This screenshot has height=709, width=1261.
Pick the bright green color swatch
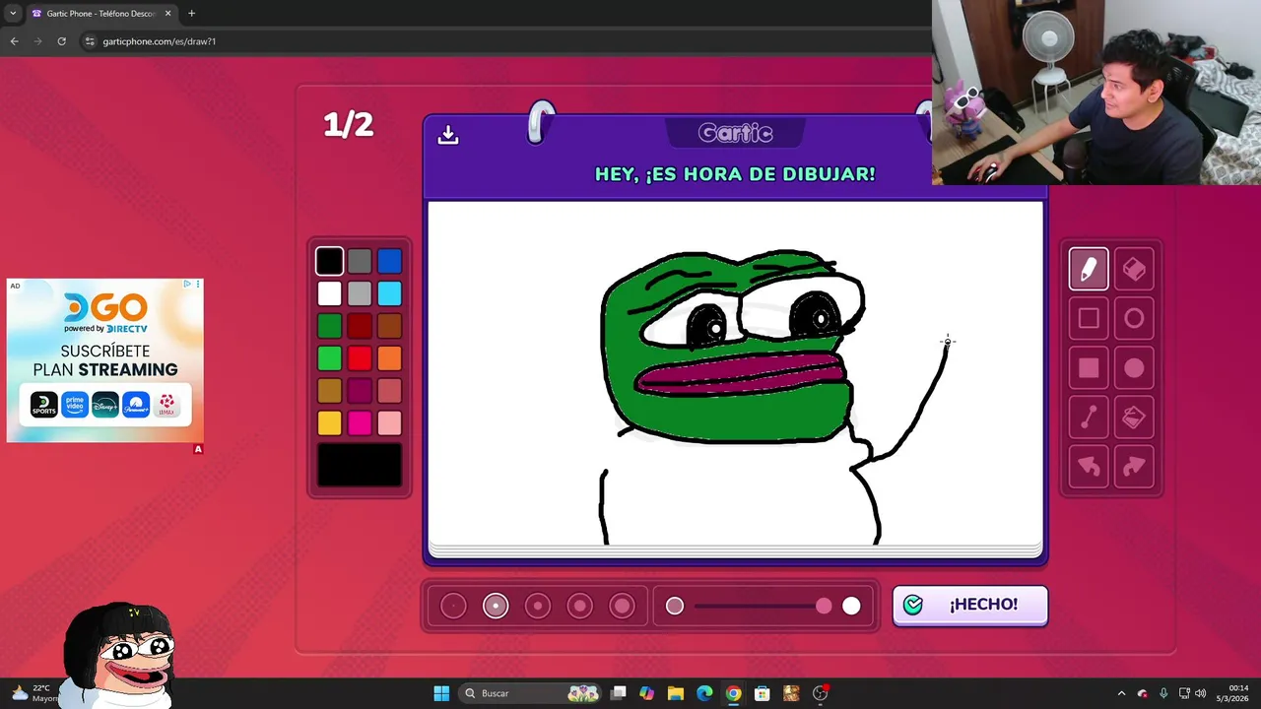pyautogui.click(x=330, y=358)
